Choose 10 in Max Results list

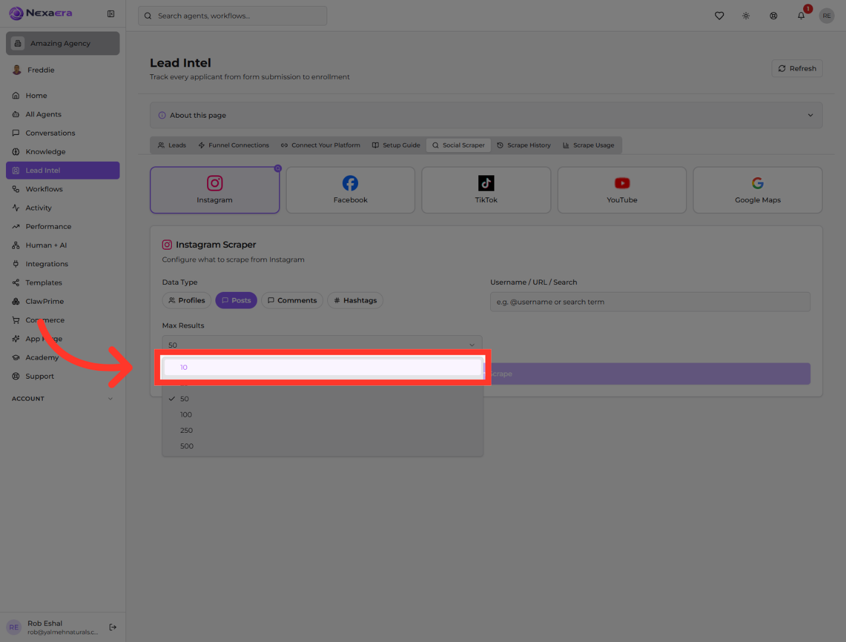pos(322,367)
